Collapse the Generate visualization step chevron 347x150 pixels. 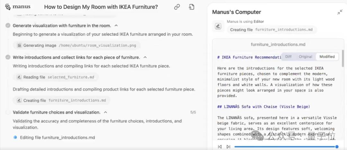pyautogui.click(x=116, y=25)
